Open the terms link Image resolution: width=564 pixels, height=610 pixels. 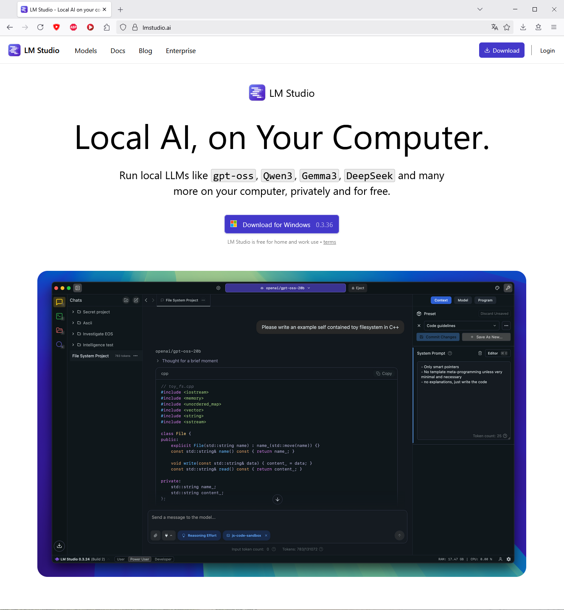coord(329,242)
